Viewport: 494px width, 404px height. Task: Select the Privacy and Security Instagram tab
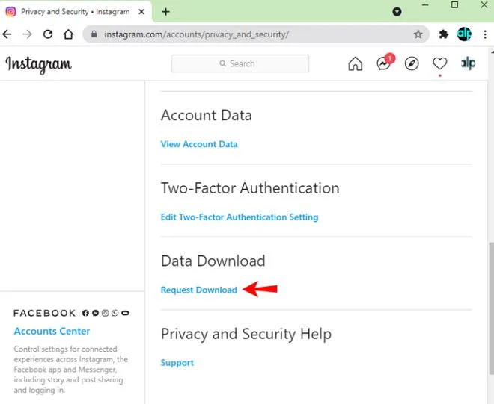click(x=76, y=12)
